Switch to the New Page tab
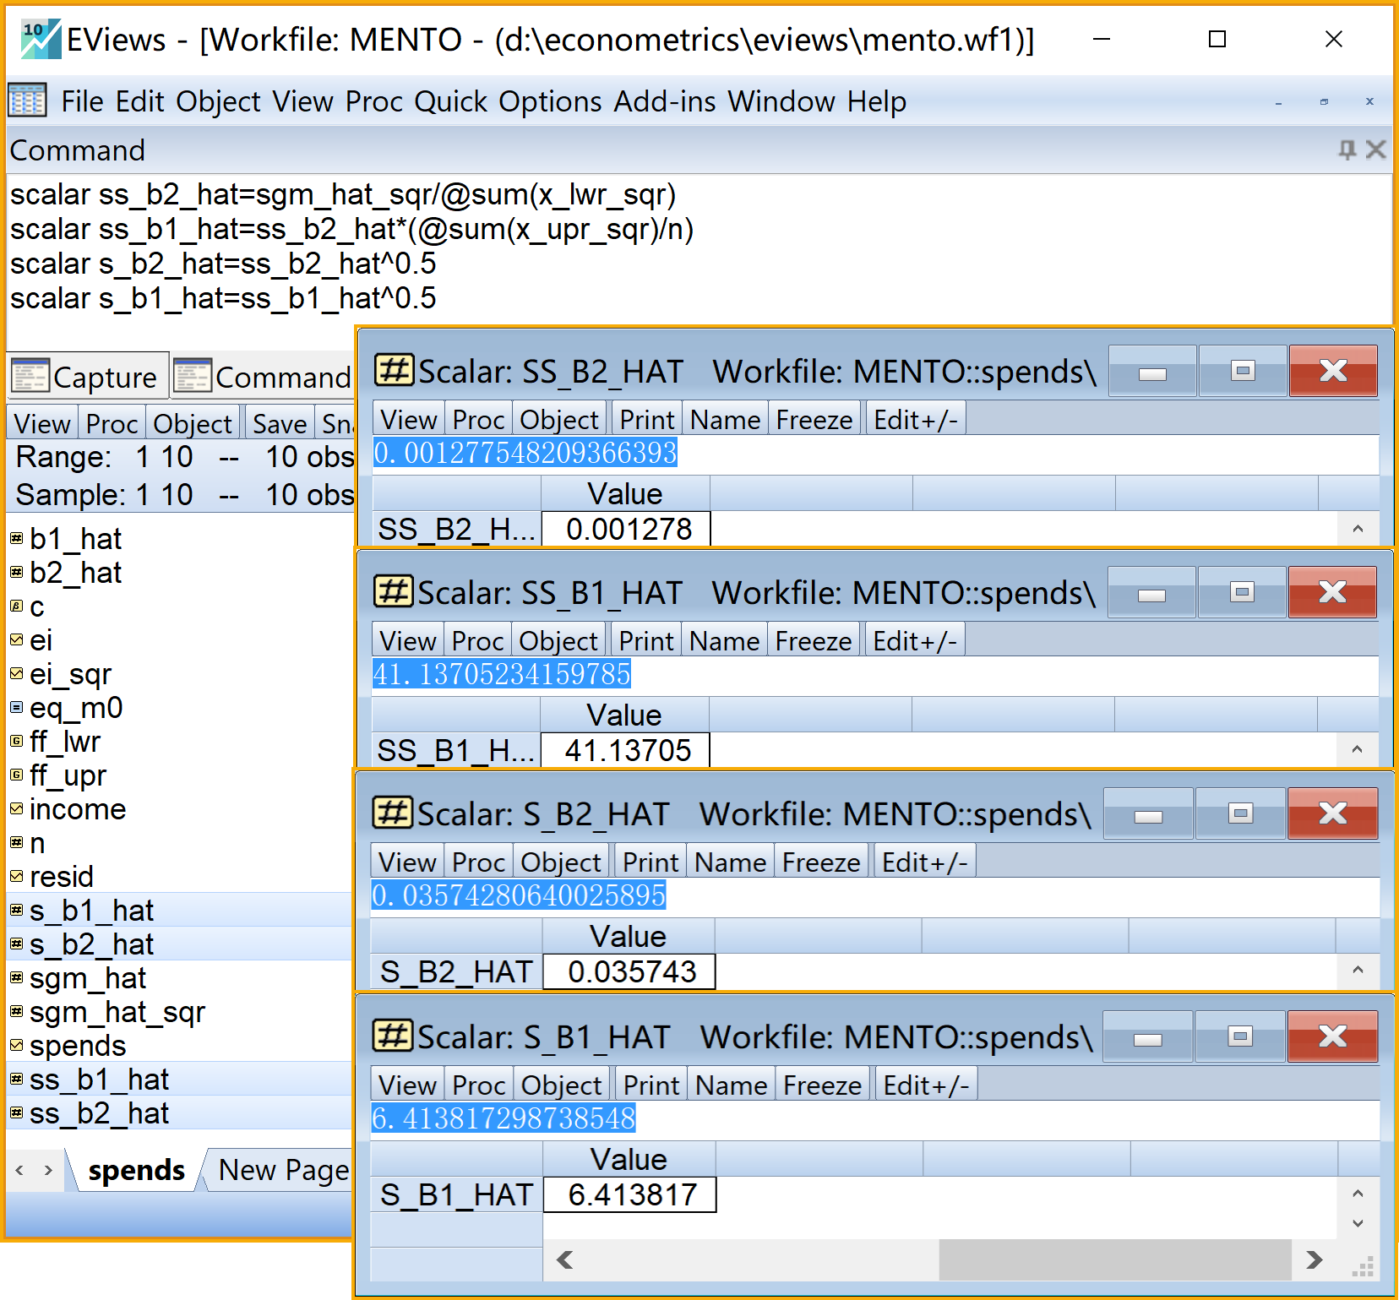Image resolution: width=1399 pixels, height=1300 pixels. pyautogui.click(x=282, y=1171)
